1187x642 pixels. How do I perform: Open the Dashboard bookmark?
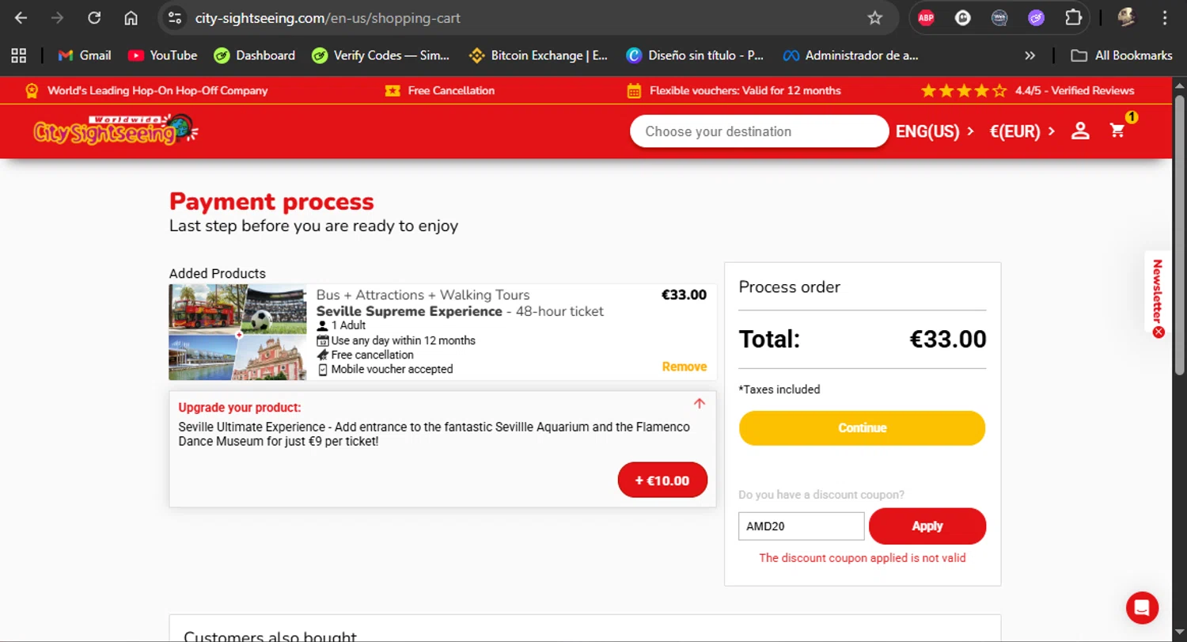point(254,55)
